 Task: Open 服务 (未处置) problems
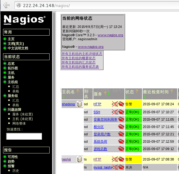point(22,114)
